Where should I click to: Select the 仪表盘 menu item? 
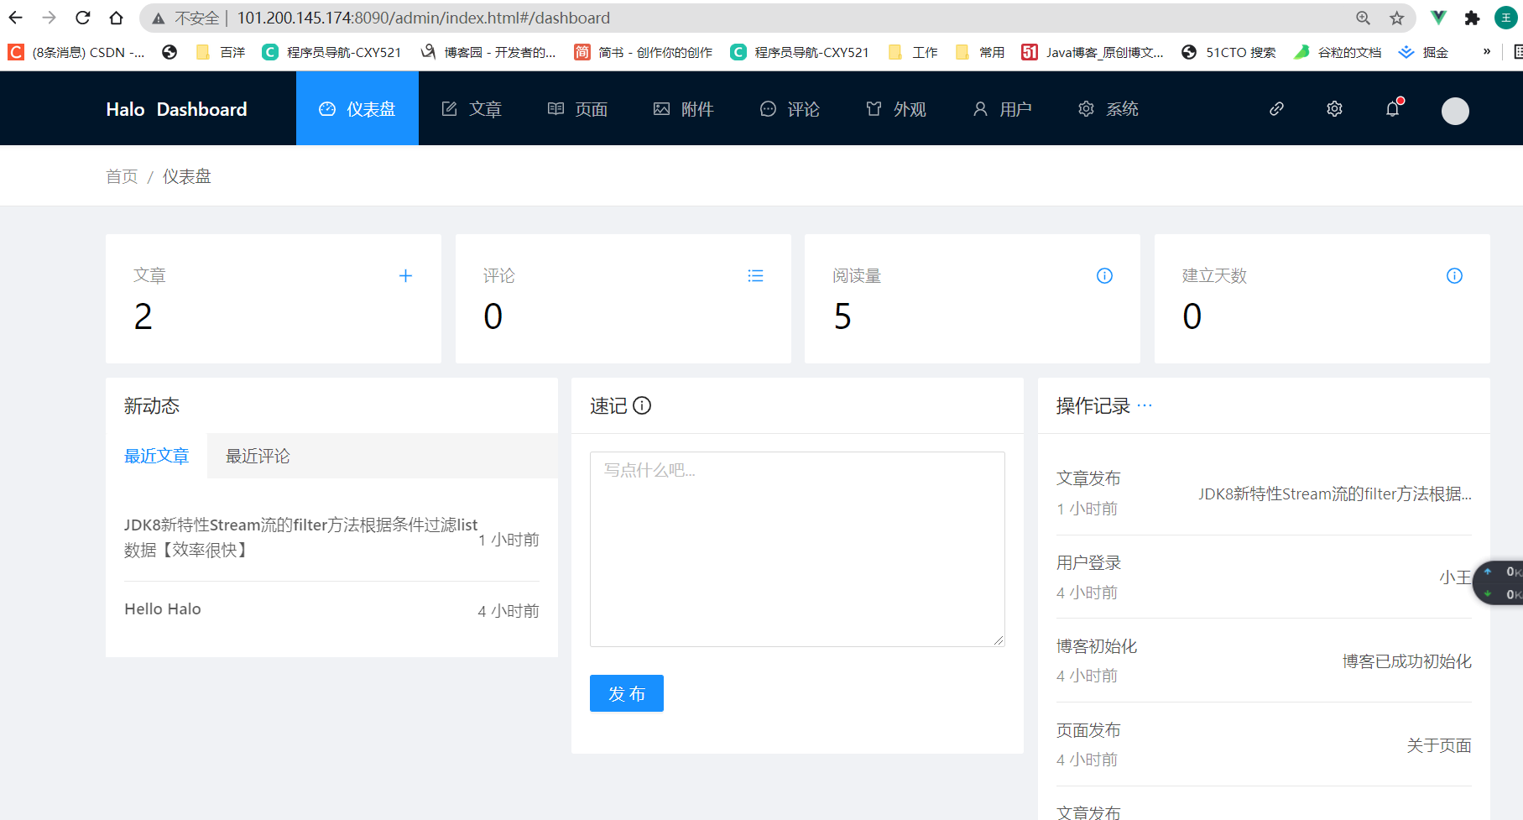pos(357,109)
